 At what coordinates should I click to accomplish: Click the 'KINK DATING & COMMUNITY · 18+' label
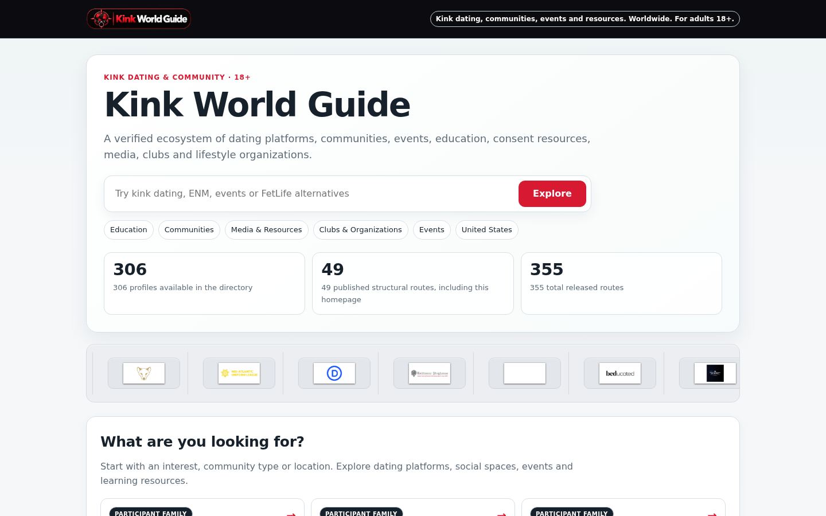tap(177, 77)
